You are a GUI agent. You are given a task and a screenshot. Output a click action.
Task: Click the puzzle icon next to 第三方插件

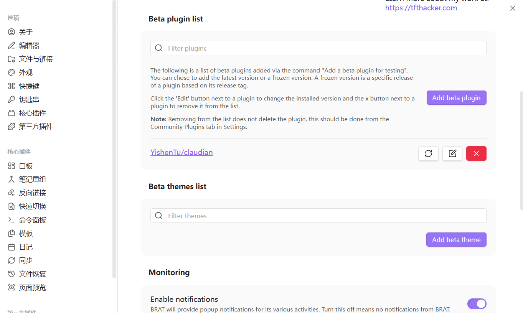pyautogui.click(x=12, y=127)
